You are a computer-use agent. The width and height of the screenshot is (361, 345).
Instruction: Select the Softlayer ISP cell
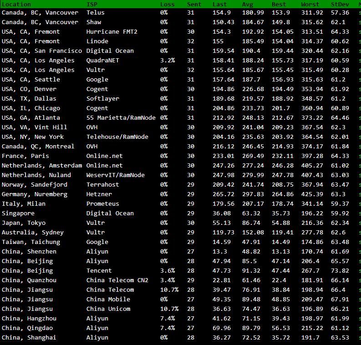pos(103,98)
